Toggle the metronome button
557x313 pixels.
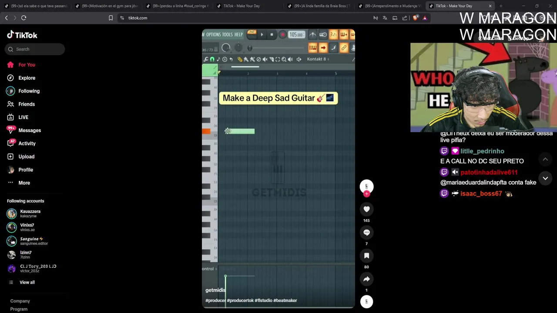[x=312, y=34]
